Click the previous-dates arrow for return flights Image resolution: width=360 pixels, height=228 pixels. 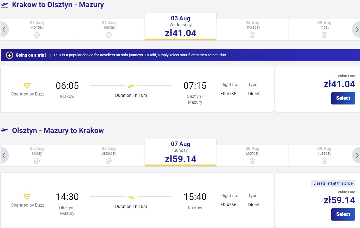[4, 155]
